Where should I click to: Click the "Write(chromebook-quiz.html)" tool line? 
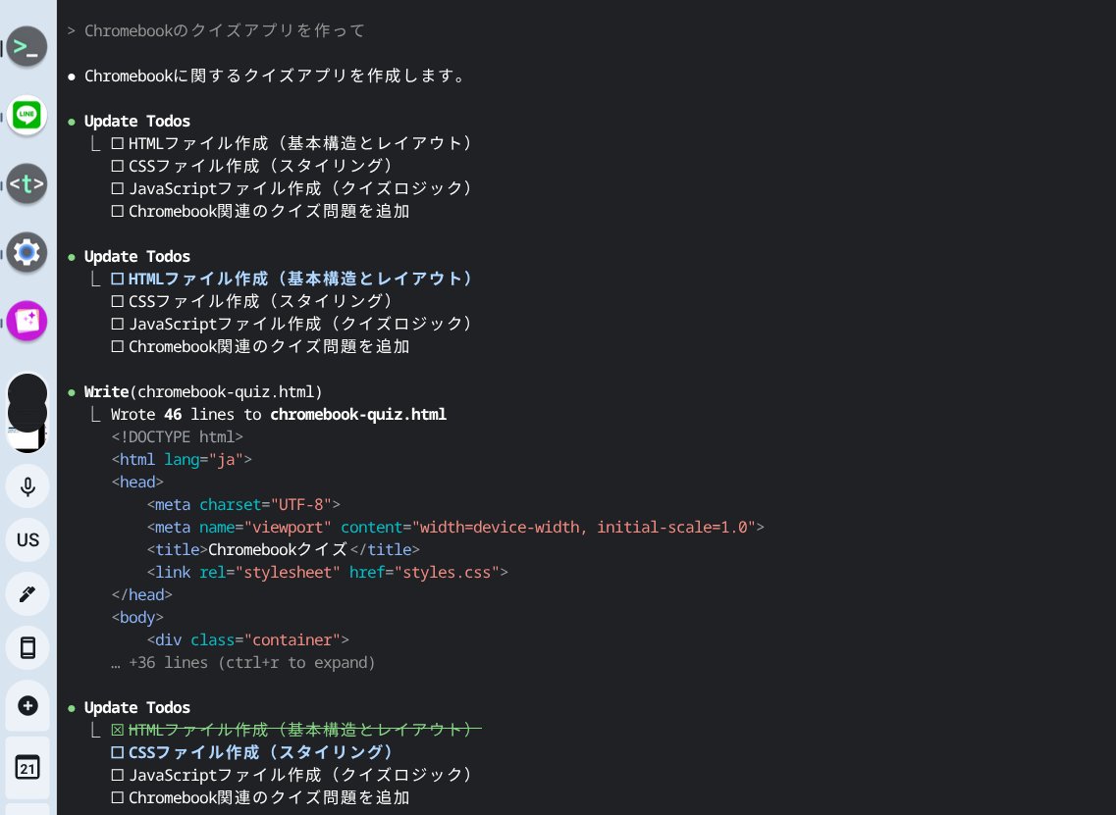click(x=203, y=392)
